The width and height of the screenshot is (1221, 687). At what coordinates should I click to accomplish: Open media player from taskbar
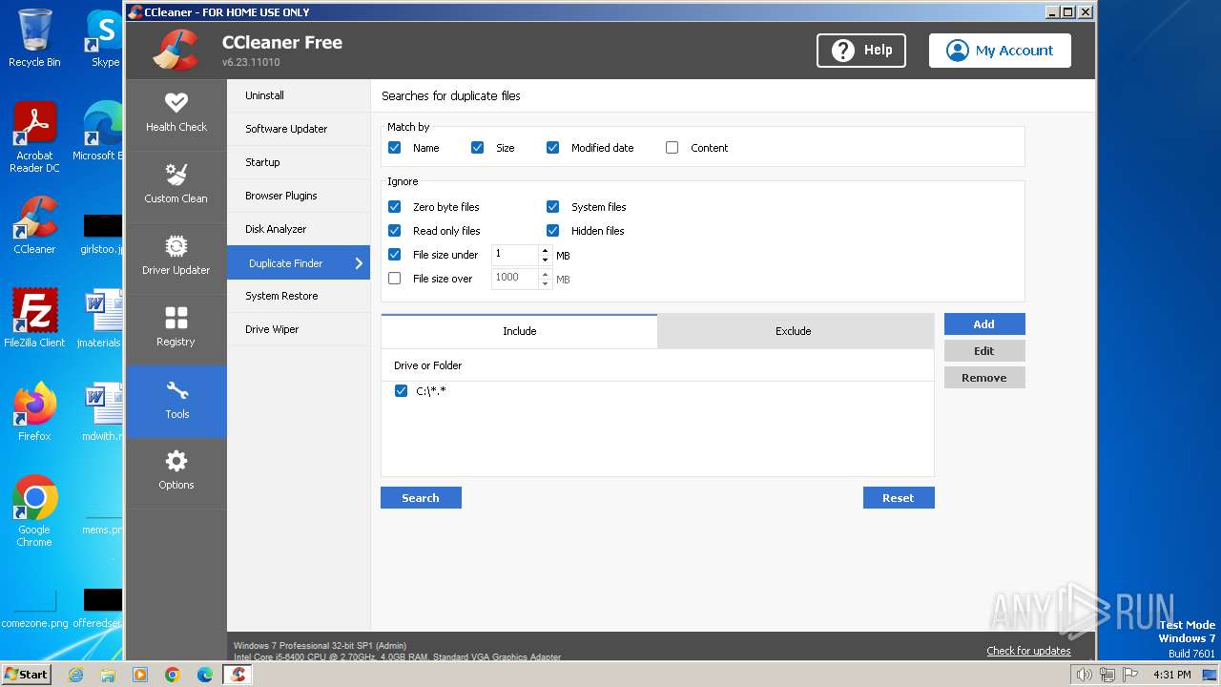click(140, 675)
